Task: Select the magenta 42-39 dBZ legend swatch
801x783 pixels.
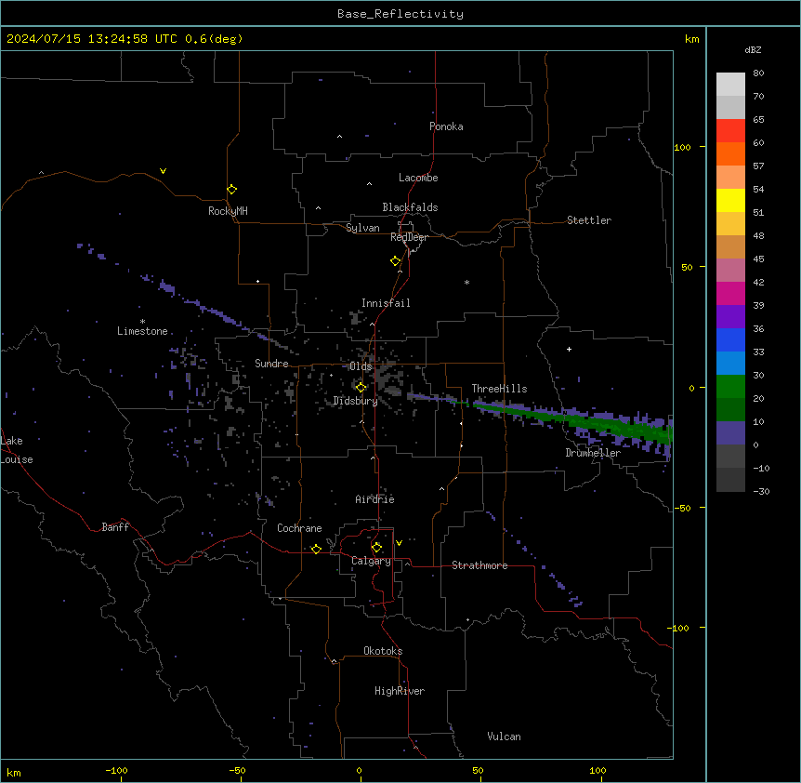Action: [730, 293]
